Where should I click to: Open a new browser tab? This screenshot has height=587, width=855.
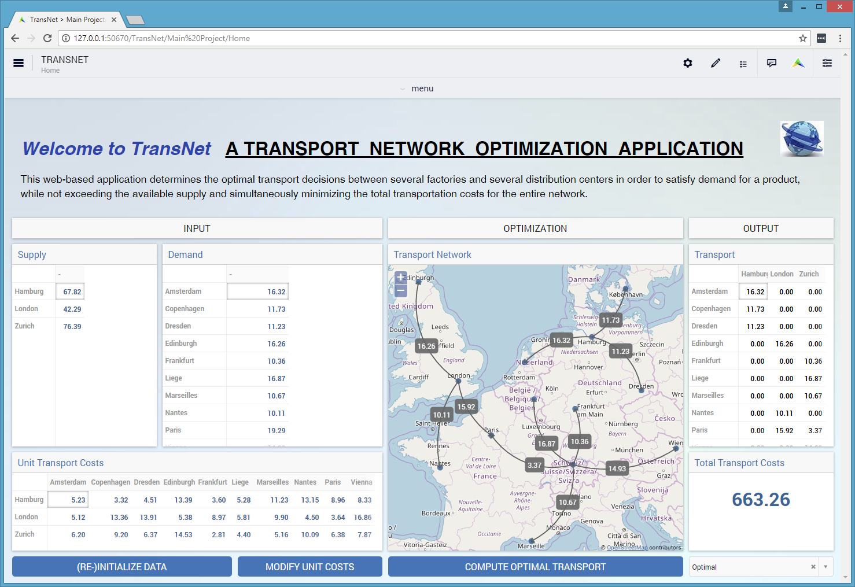tap(135, 20)
